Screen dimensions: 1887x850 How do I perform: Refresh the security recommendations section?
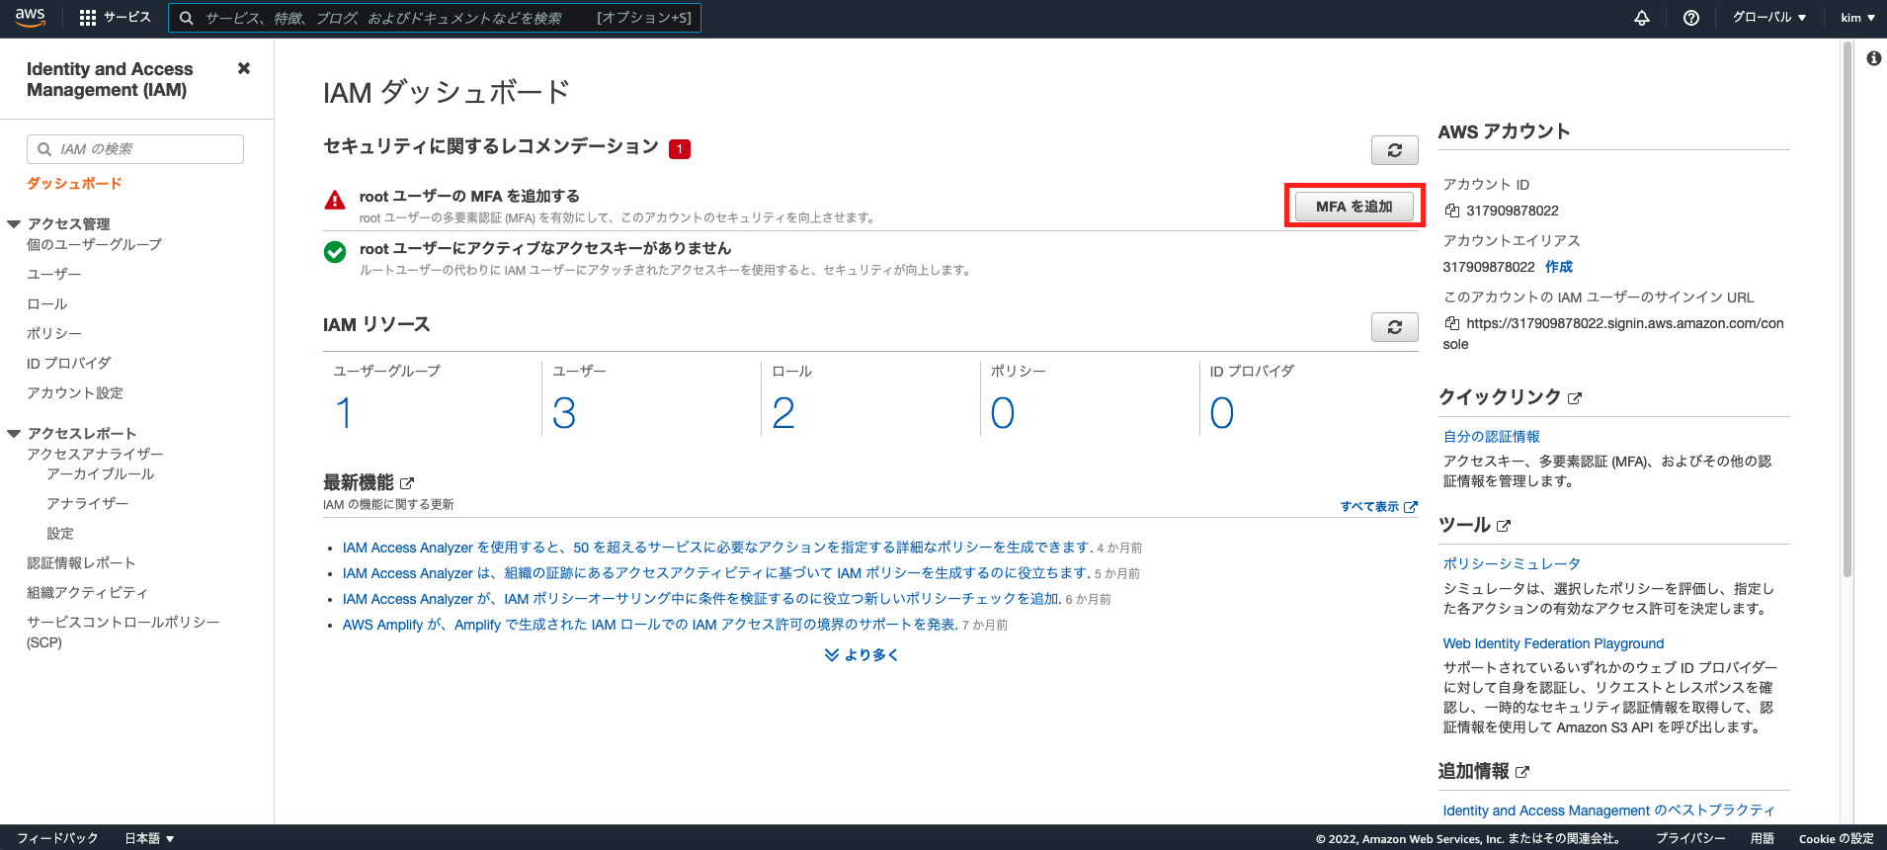point(1395,150)
